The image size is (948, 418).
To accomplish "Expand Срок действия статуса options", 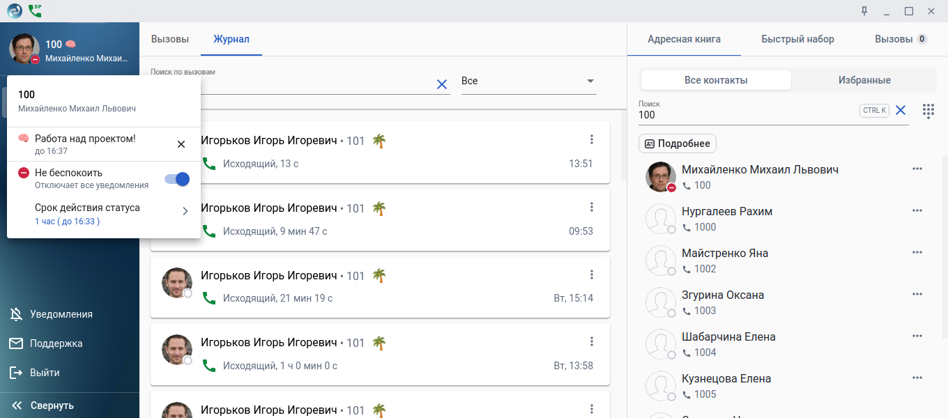I will pos(185,211).
